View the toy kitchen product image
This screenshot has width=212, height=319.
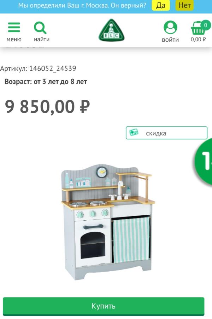click(x=108, y=222)
